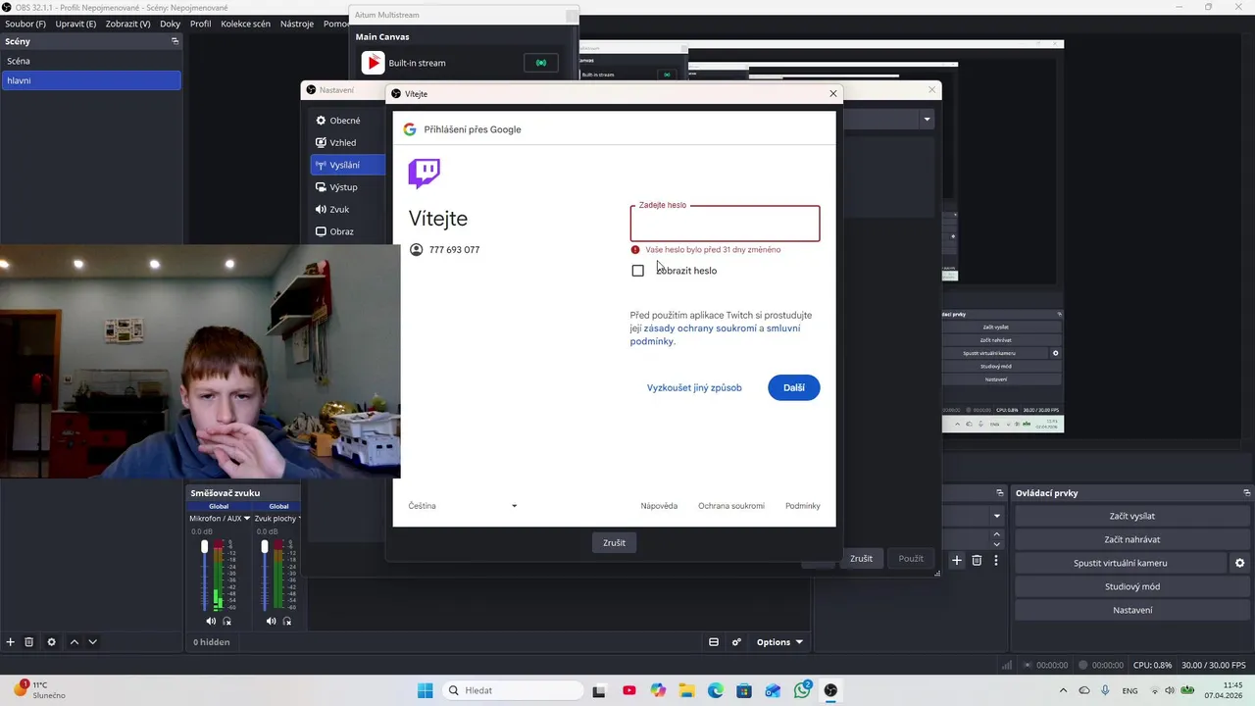
Task: Click the Twitch logo in login dialog
Action: point(424,174)
